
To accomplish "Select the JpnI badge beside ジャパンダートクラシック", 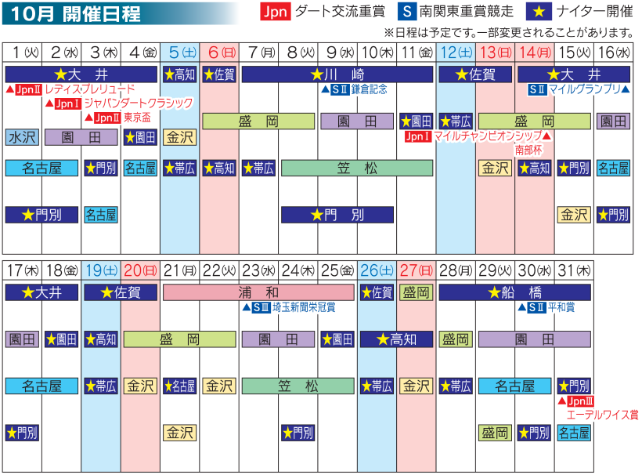I will click(66, 103).
